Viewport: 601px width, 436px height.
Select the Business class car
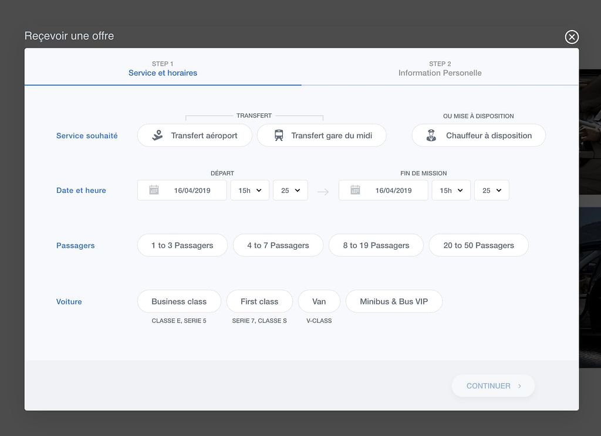pos(179,301)
